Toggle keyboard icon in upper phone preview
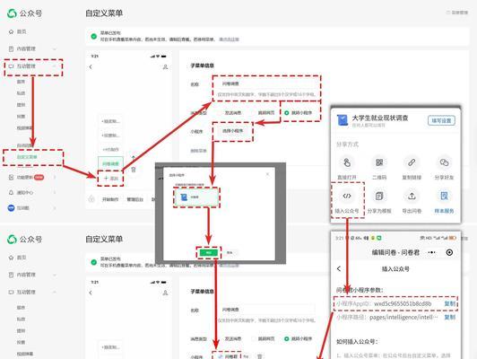The width and height of the screenshot is (477, 359). (91, 199)
